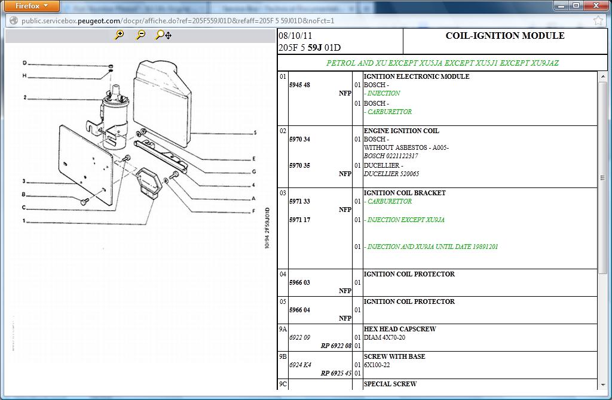Screen dimensions: 612x400
Task: Click the green PETROL AND XU EXCEPT note
Action: [442, 63]
